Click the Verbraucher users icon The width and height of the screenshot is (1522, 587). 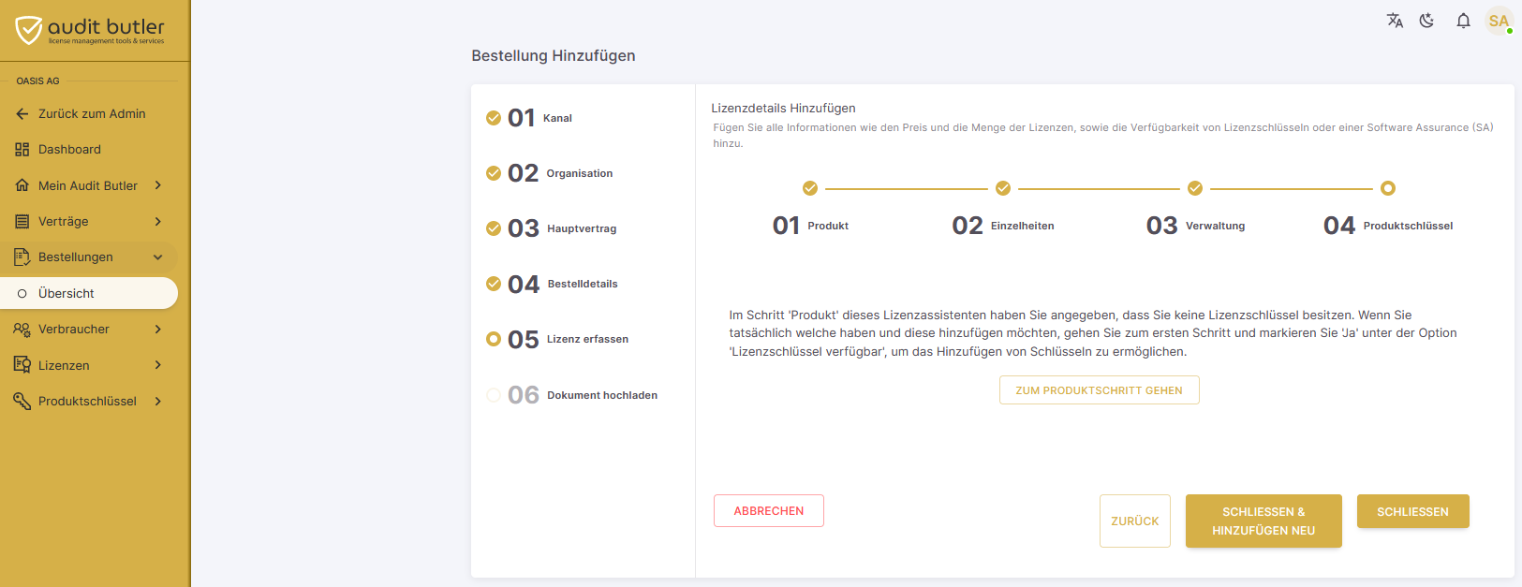(22, 330)
